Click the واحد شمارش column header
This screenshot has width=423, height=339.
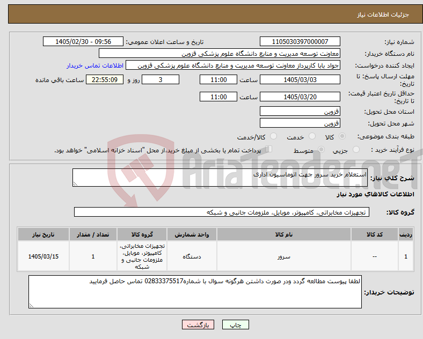(192, 234)
